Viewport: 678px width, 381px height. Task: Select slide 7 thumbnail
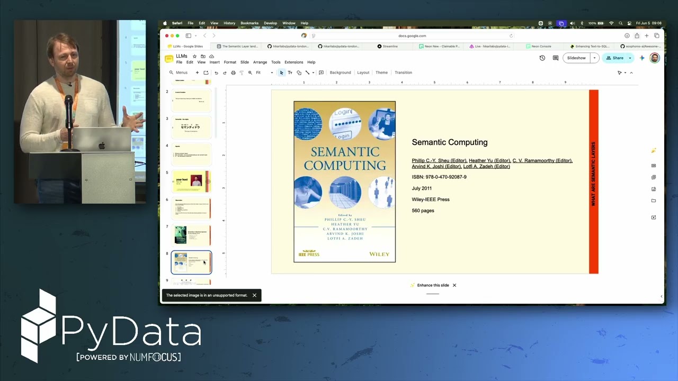[x=191, y=235]
